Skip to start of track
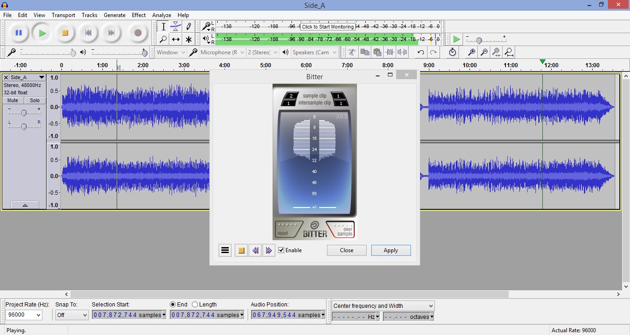The image size is (630, 335). pyautogui.click(x=88, y=33)
